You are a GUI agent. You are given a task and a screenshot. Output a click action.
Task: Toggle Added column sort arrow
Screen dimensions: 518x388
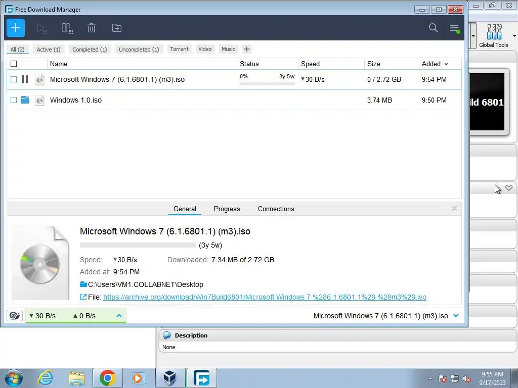coord(446,64)
